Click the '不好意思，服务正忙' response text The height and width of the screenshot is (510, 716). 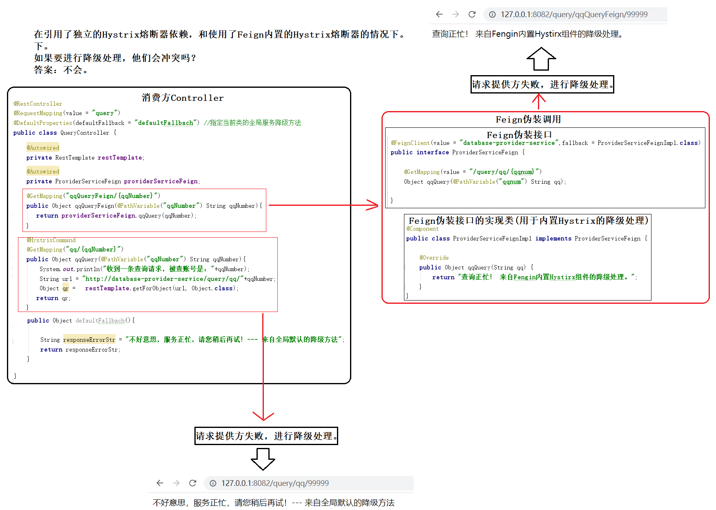274,503
